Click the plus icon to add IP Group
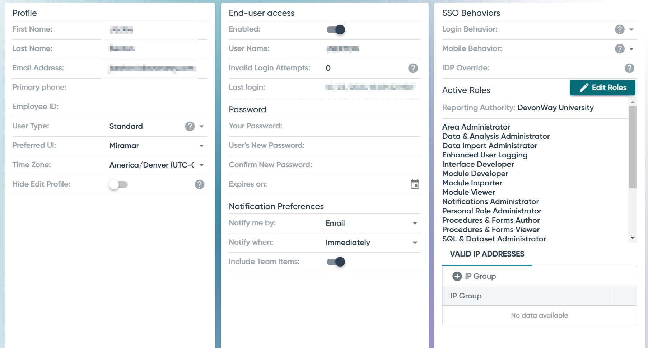The height and width of the screenshot is (348, 648). tap(457, 276)
